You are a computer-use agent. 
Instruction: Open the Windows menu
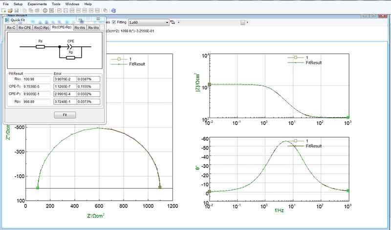point(72,4)
